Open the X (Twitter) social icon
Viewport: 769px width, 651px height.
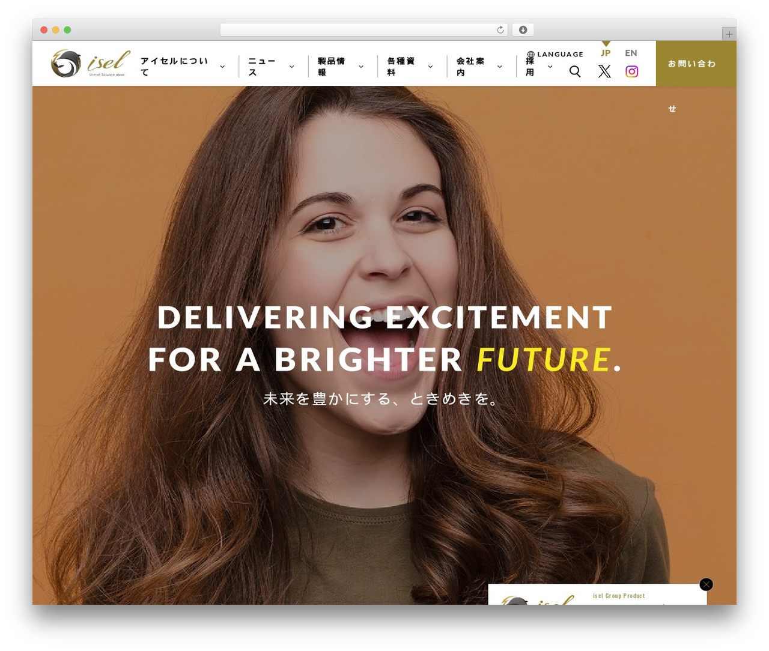coord(604,71)
